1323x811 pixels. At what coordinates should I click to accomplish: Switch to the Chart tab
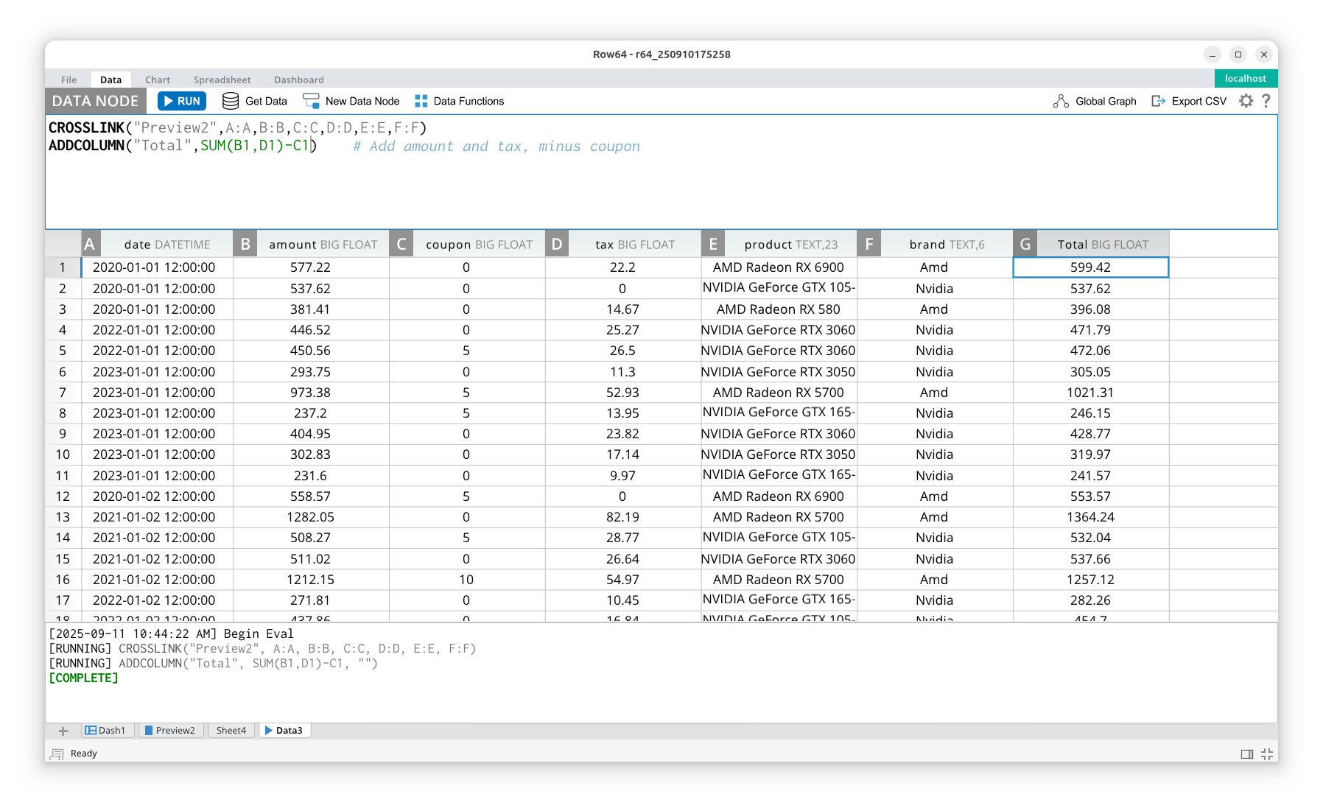pyautogui.click(x=157, y=80)
